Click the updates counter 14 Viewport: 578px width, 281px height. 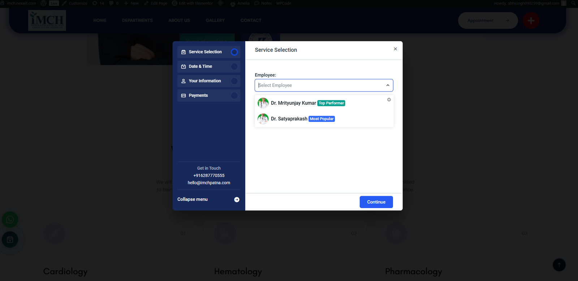[98, 3]
